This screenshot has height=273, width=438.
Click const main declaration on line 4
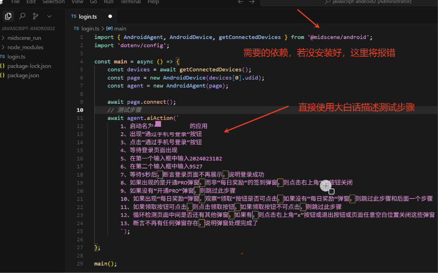point(111,62)
